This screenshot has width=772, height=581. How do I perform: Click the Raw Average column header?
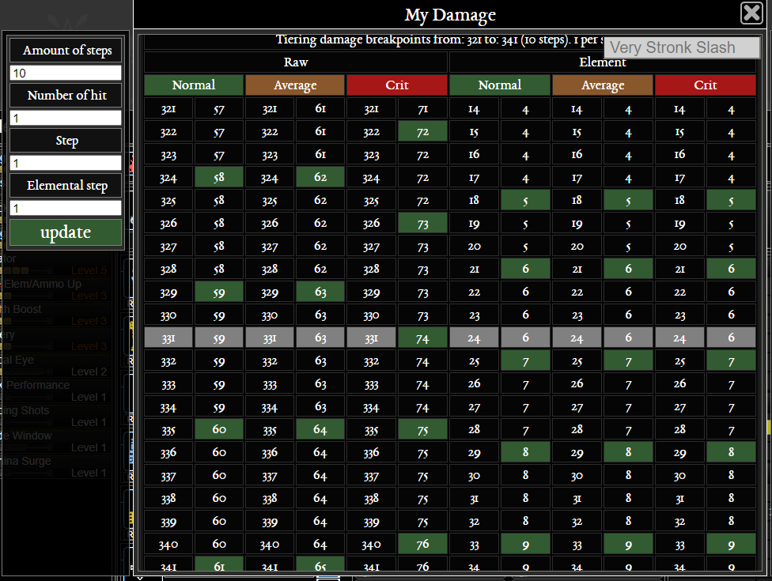(x=295, y=85)
